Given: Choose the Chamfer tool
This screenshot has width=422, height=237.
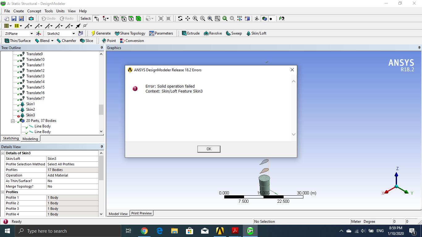Looking at the screenshot, I should [x=66, y=41].
